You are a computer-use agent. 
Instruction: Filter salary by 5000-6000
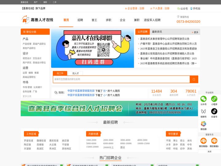91,144
